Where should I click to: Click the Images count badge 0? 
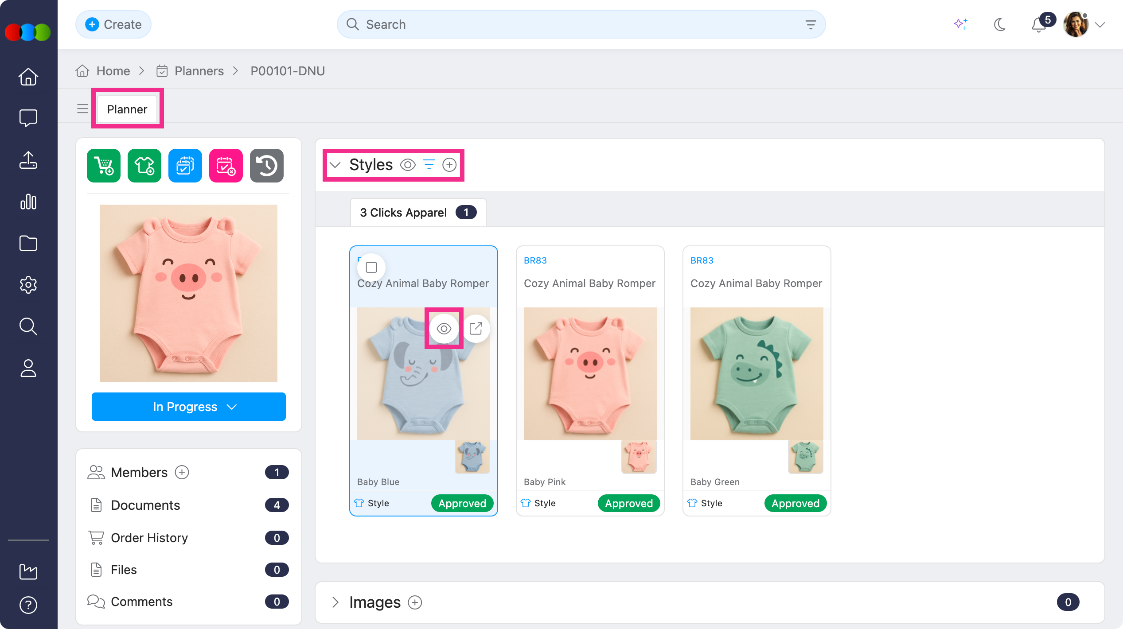(1068, 602)
